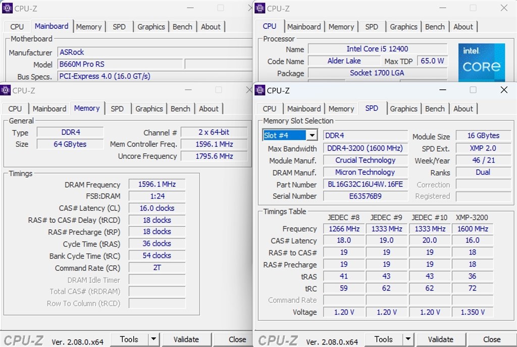Screen dimensions: 517x347
Task: Click the Close button in SPD slot window
Action: tap(492, 339)
